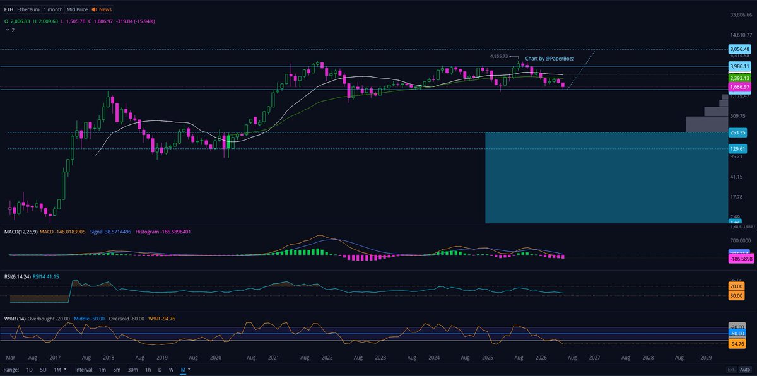
Task: Click the change value -319.84 (-15.94%)
Action: coord(136,21)
